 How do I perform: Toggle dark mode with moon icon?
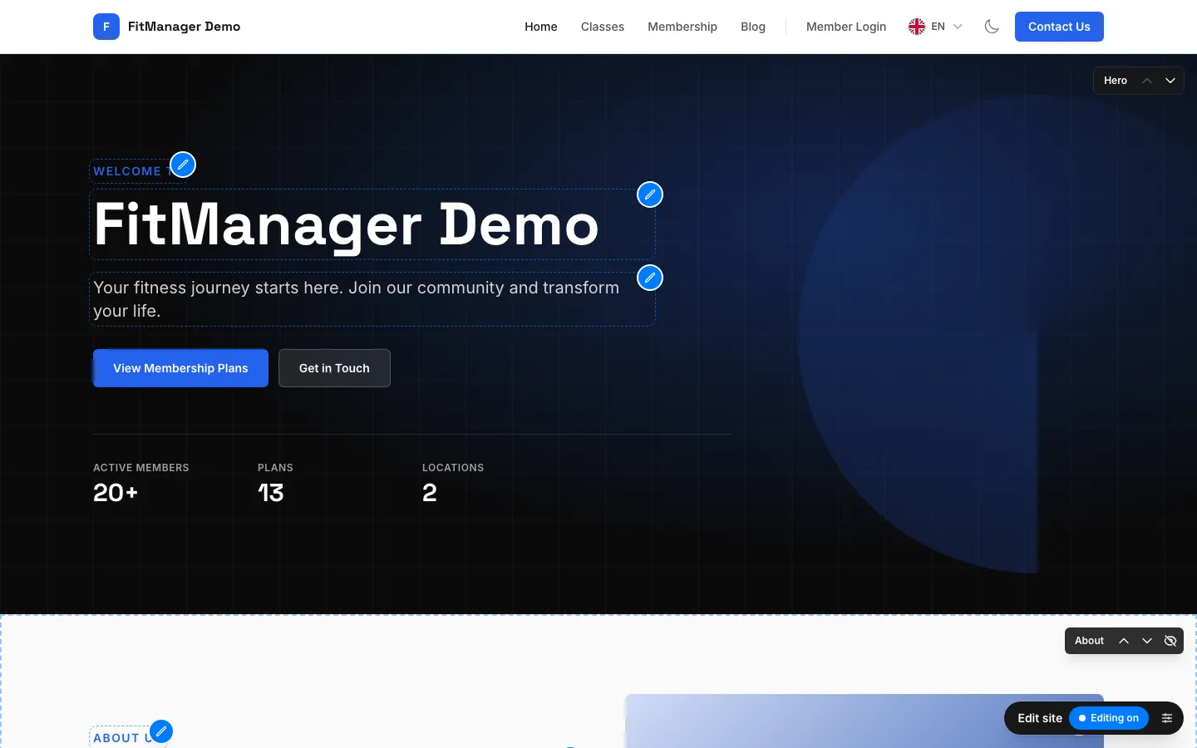click(992, 27)
